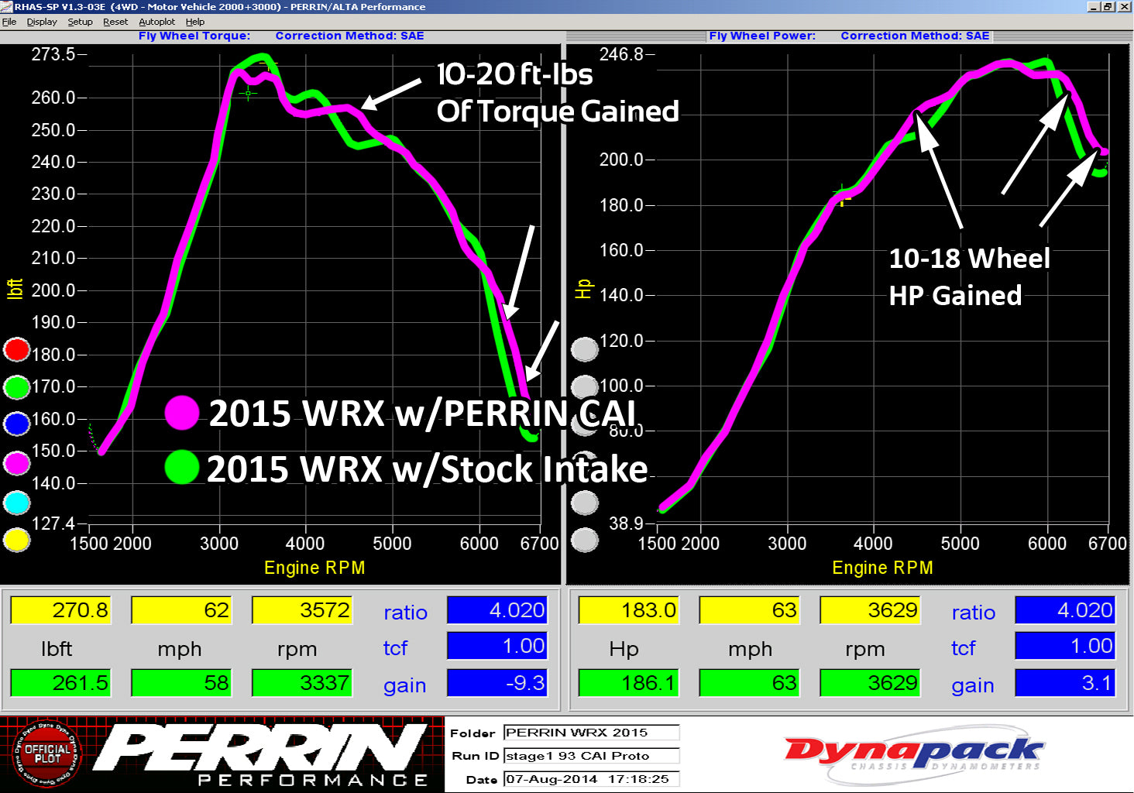
Task: Click the Reset menu item
Action: click(x=115, y=22)
